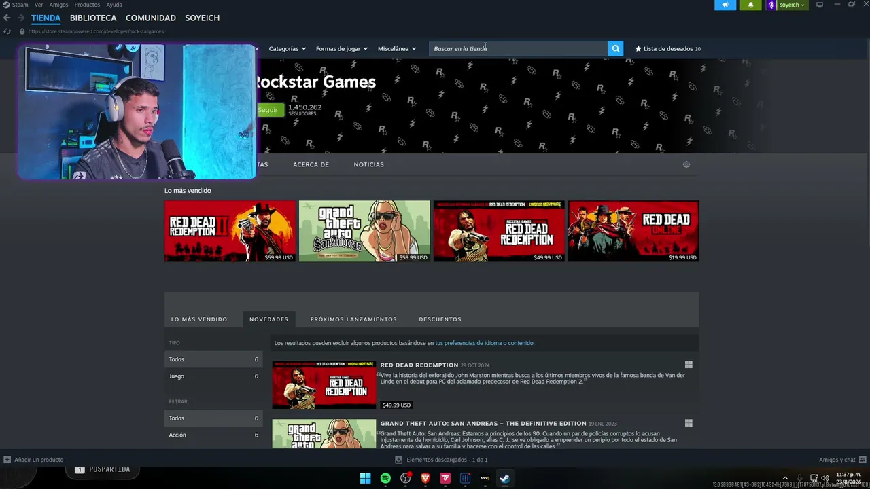Go to the BIBLIOTECA tab
Screen dimensions: 870x489
[x=93, y=18]
